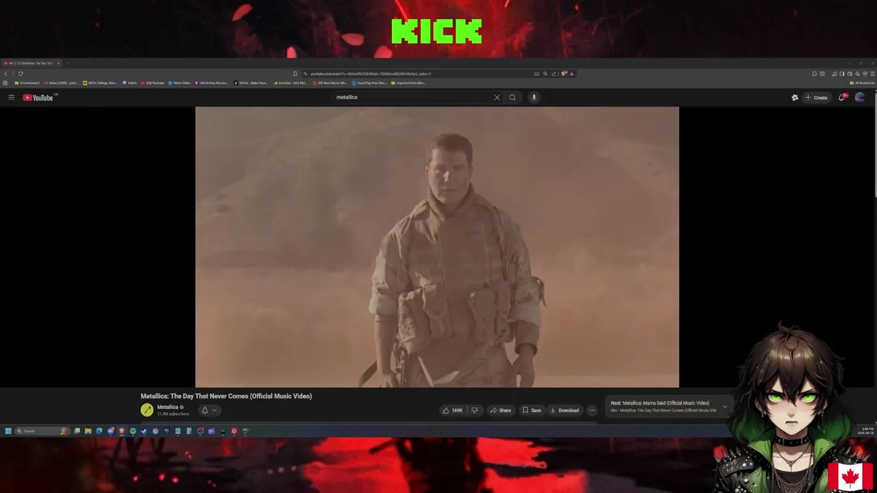Open Spotify from the taskbar
This screenshot has height=493, width=877.
click(x=133, y=431)
